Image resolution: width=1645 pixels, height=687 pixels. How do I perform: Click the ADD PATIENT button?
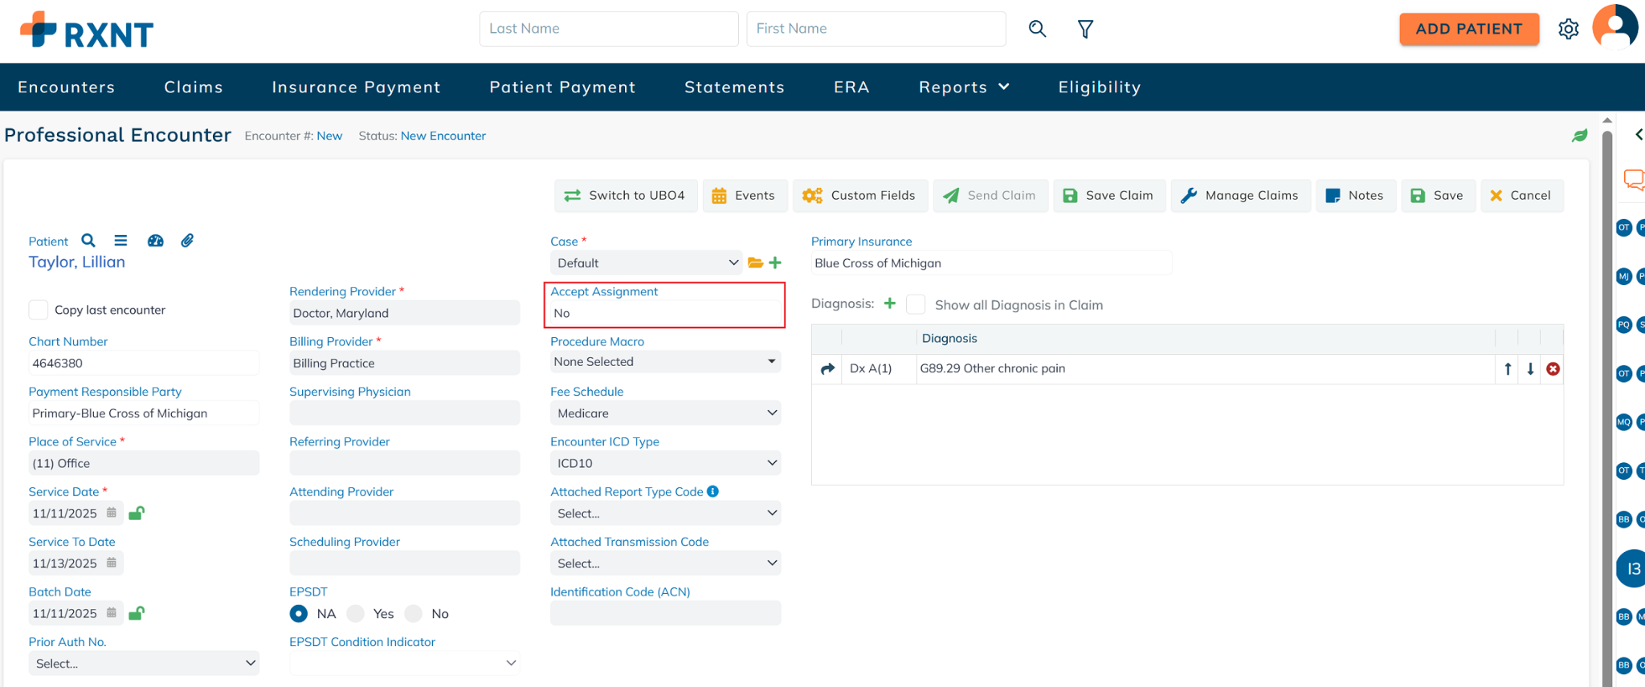[x=1468, y=30]
